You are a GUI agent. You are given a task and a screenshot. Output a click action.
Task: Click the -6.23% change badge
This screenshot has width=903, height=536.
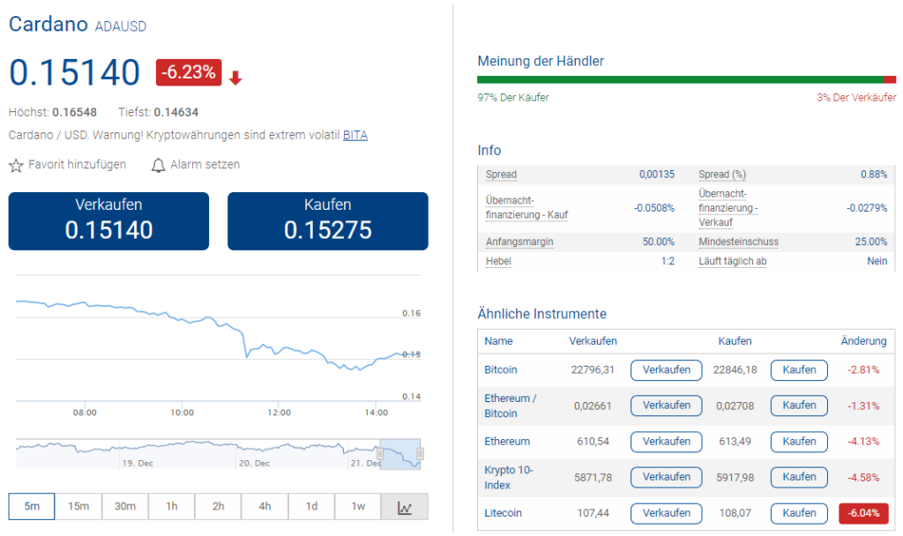(x=189, y=72)
